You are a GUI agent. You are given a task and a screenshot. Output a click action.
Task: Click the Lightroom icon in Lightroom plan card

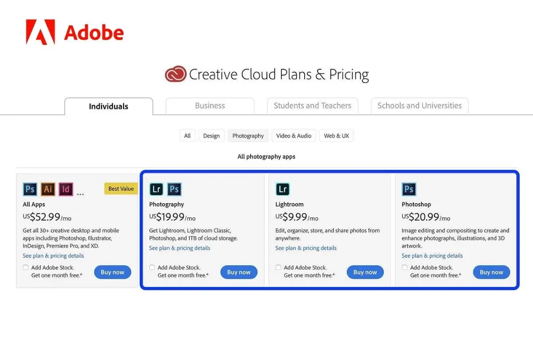click(282, 189)
